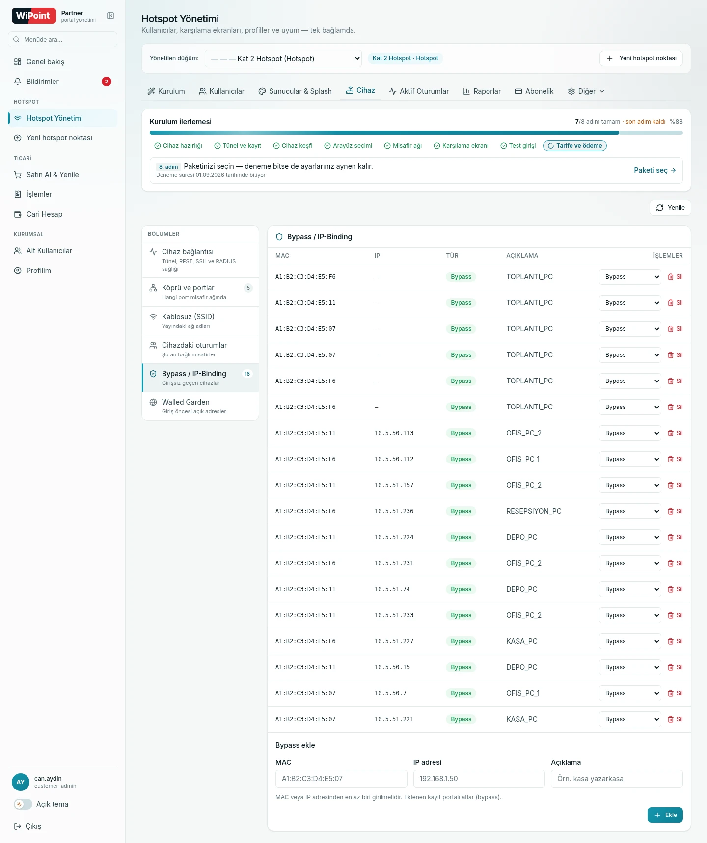Click the Kurulum ilerlemesi progress bar
The height and width of the screenshot is (843, 707).
(x=416, y=133)
